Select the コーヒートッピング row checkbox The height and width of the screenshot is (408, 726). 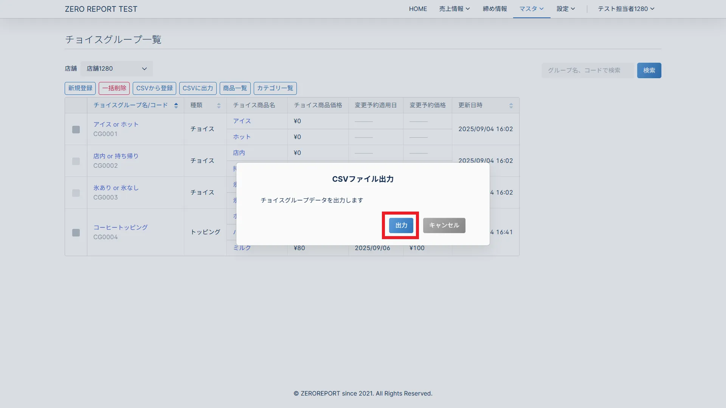[x=76, y=233]
